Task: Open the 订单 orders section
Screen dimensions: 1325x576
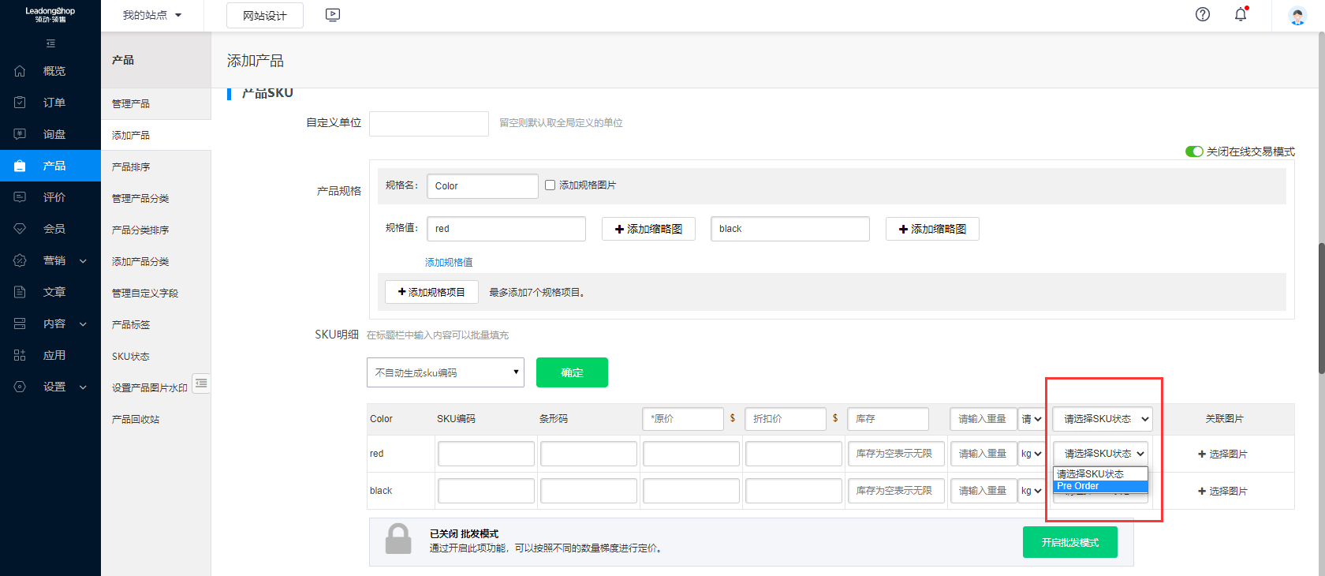Action: click(x=54, y=103)
